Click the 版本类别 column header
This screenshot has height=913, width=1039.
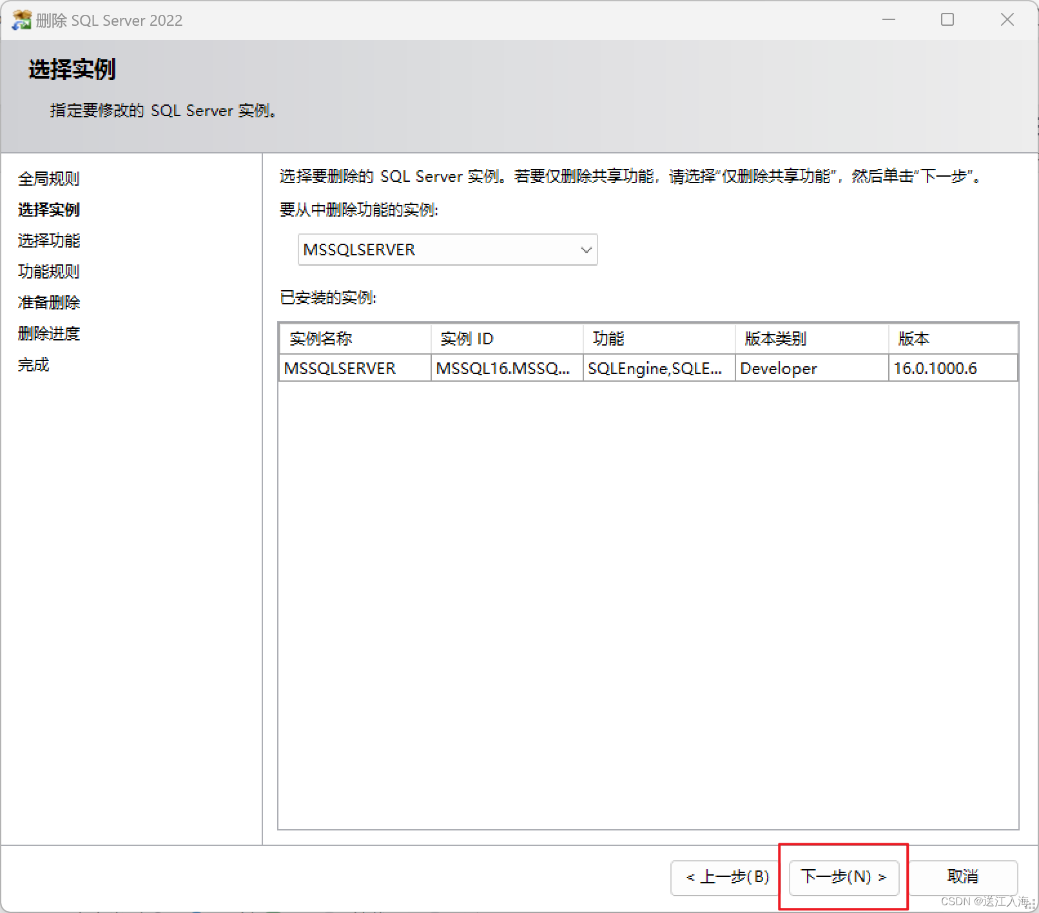point(811,339)
